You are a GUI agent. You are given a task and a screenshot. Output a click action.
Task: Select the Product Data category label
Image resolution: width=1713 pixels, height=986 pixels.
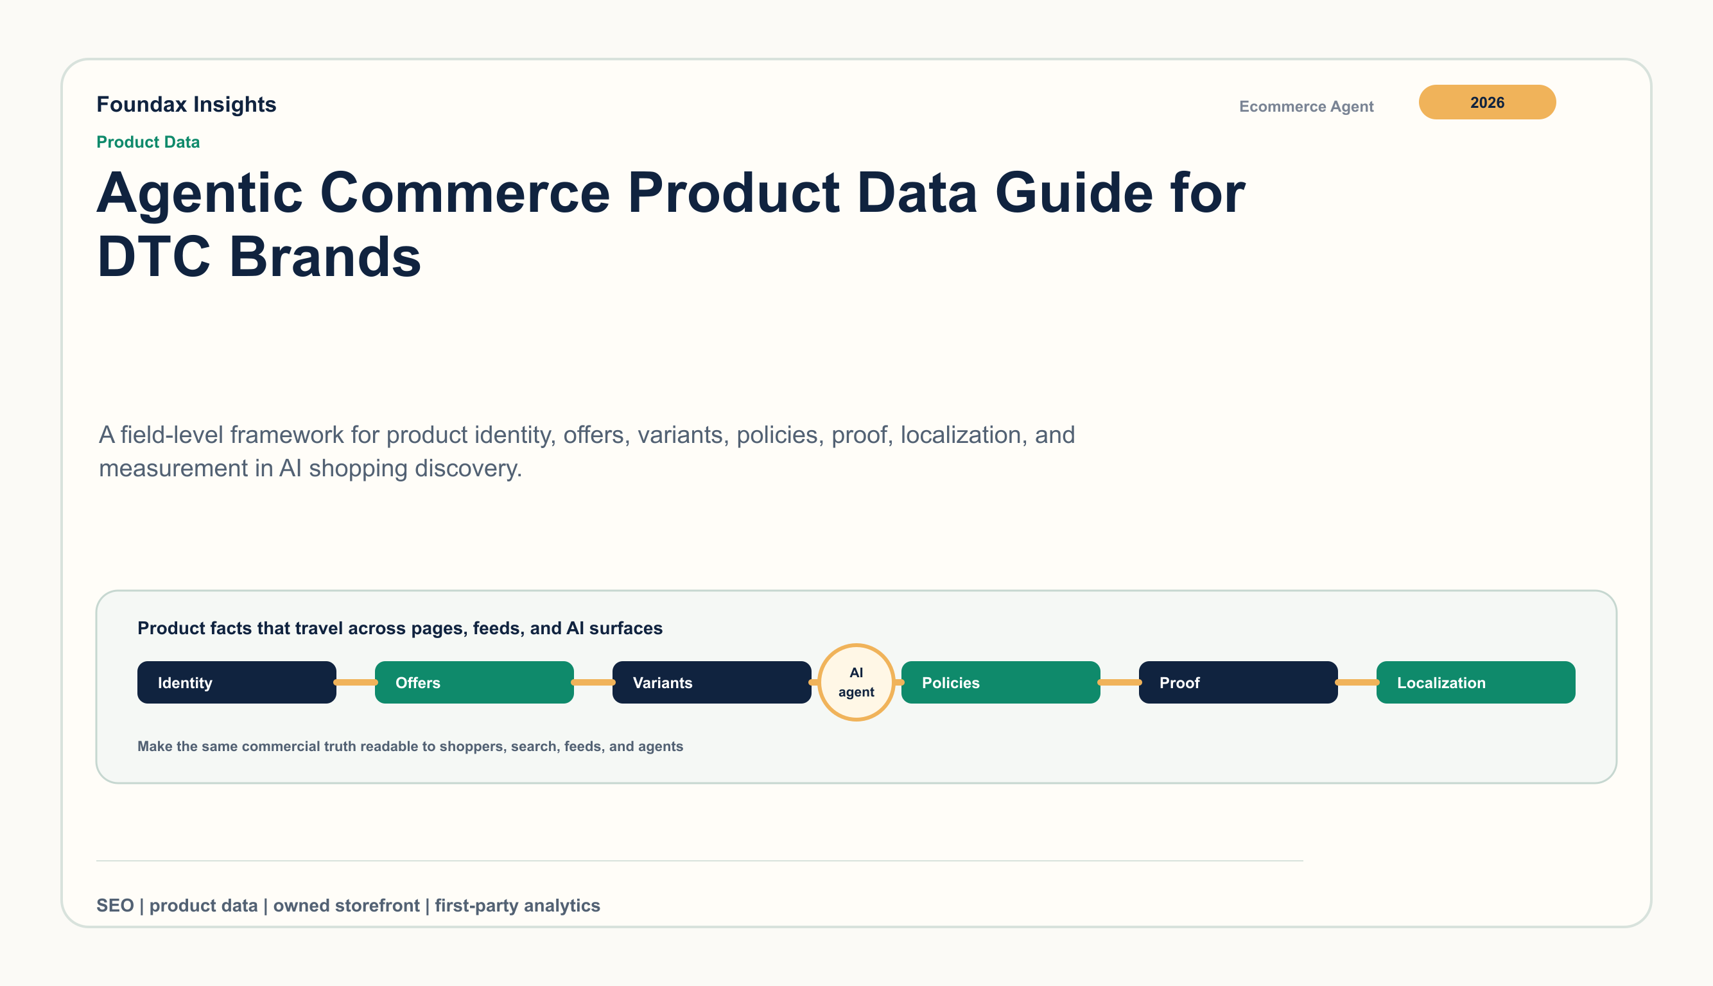click(x=148, y=143)
